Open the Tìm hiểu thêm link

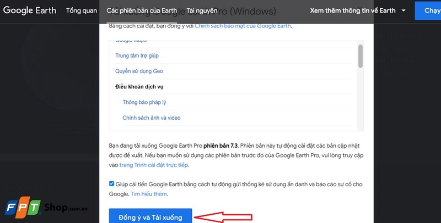[148, 194]
